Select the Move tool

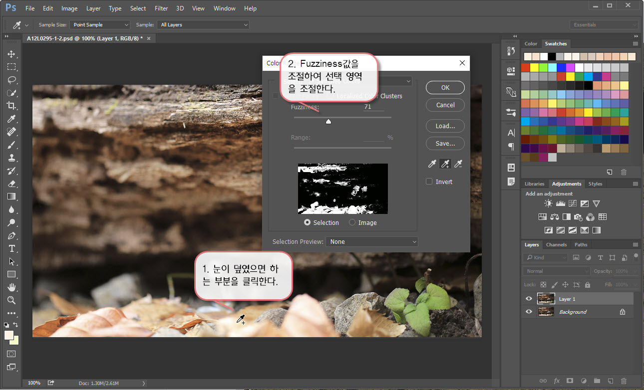[11, 54]
